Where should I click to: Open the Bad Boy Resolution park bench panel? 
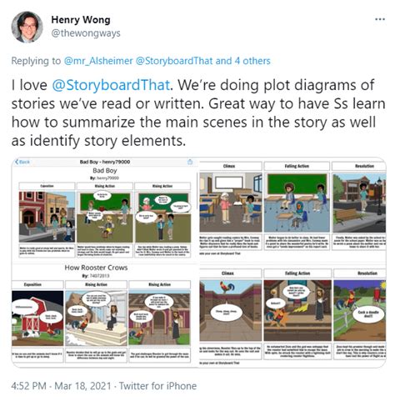pos(359,202)
